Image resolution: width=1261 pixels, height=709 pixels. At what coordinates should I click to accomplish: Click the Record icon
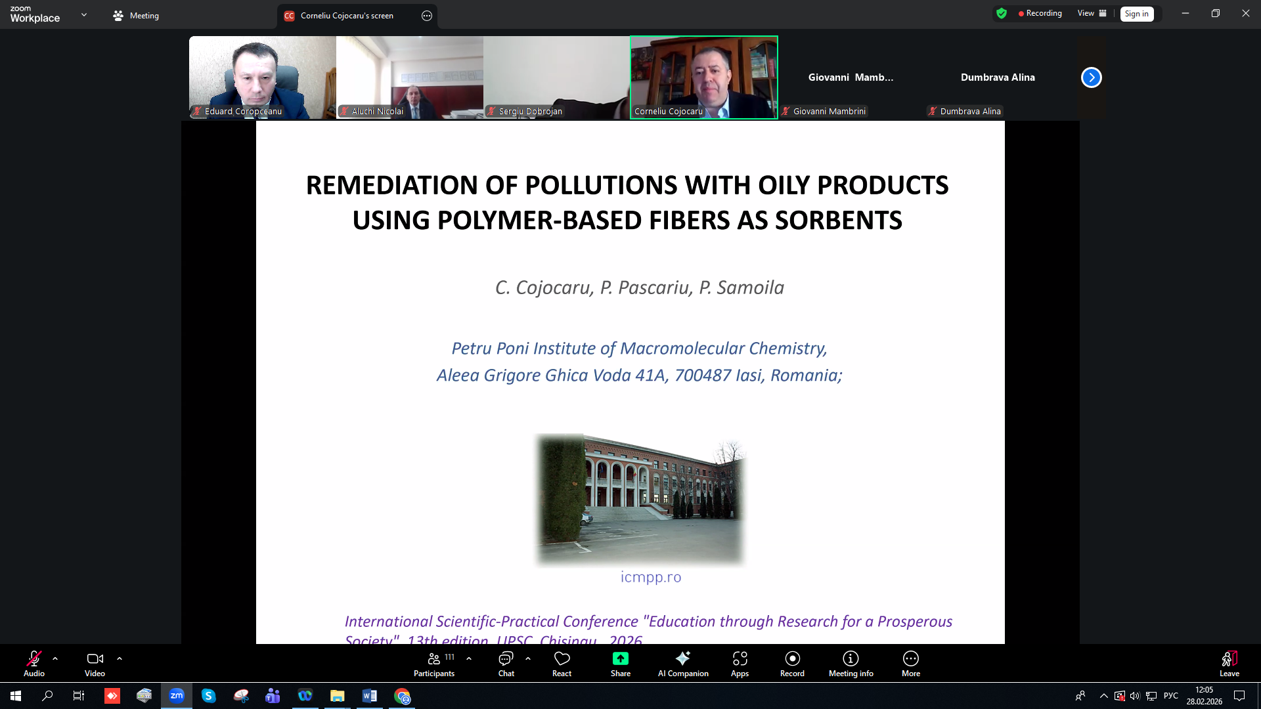point(792,658)
